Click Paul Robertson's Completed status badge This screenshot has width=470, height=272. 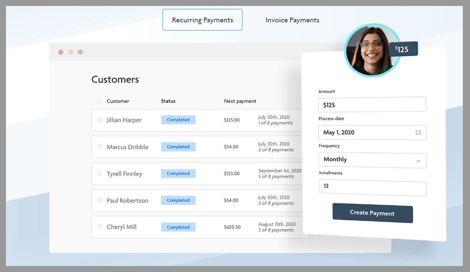[x=178, y=200]
